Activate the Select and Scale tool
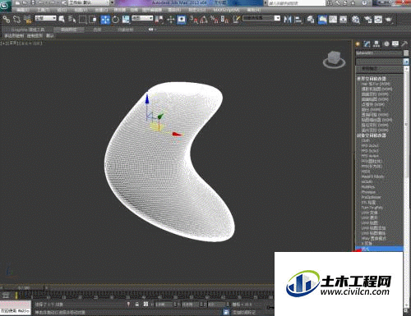The height and width of the screenshot is (316, 411). [x=126, y=20]
